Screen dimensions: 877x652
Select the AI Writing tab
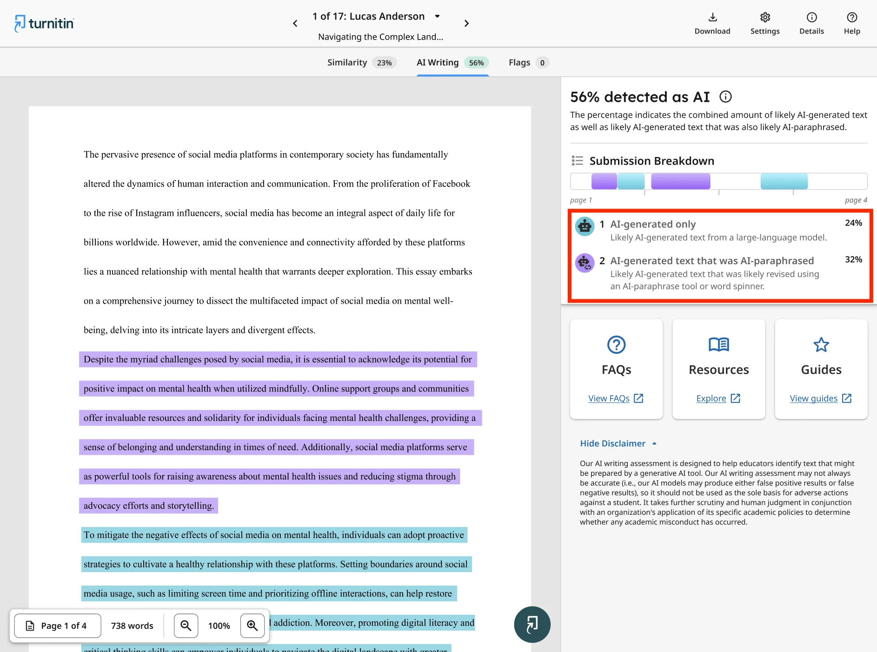coord(452,62)
